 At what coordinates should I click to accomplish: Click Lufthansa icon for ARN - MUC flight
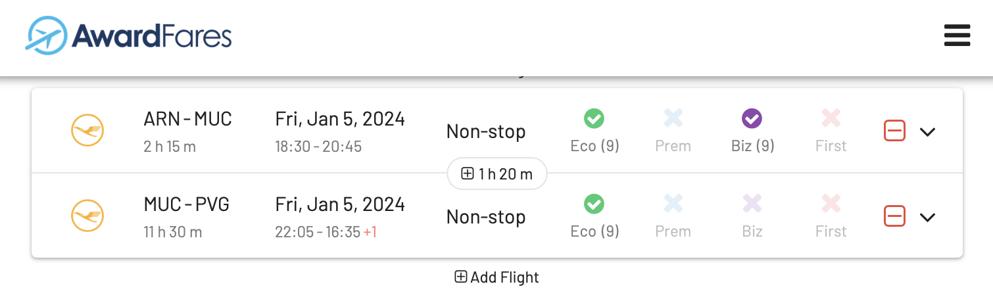pos(87,131)
